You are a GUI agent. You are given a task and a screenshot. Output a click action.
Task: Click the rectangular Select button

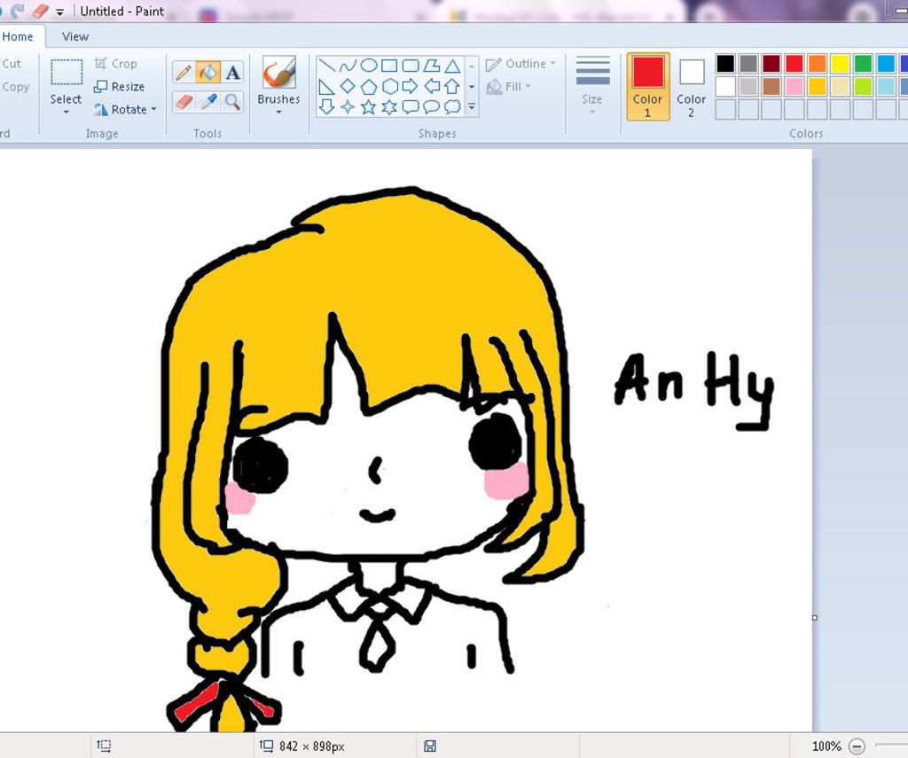pos(66,73)
